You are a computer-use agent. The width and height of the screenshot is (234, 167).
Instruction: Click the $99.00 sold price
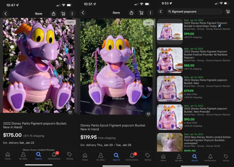point(189,34)
